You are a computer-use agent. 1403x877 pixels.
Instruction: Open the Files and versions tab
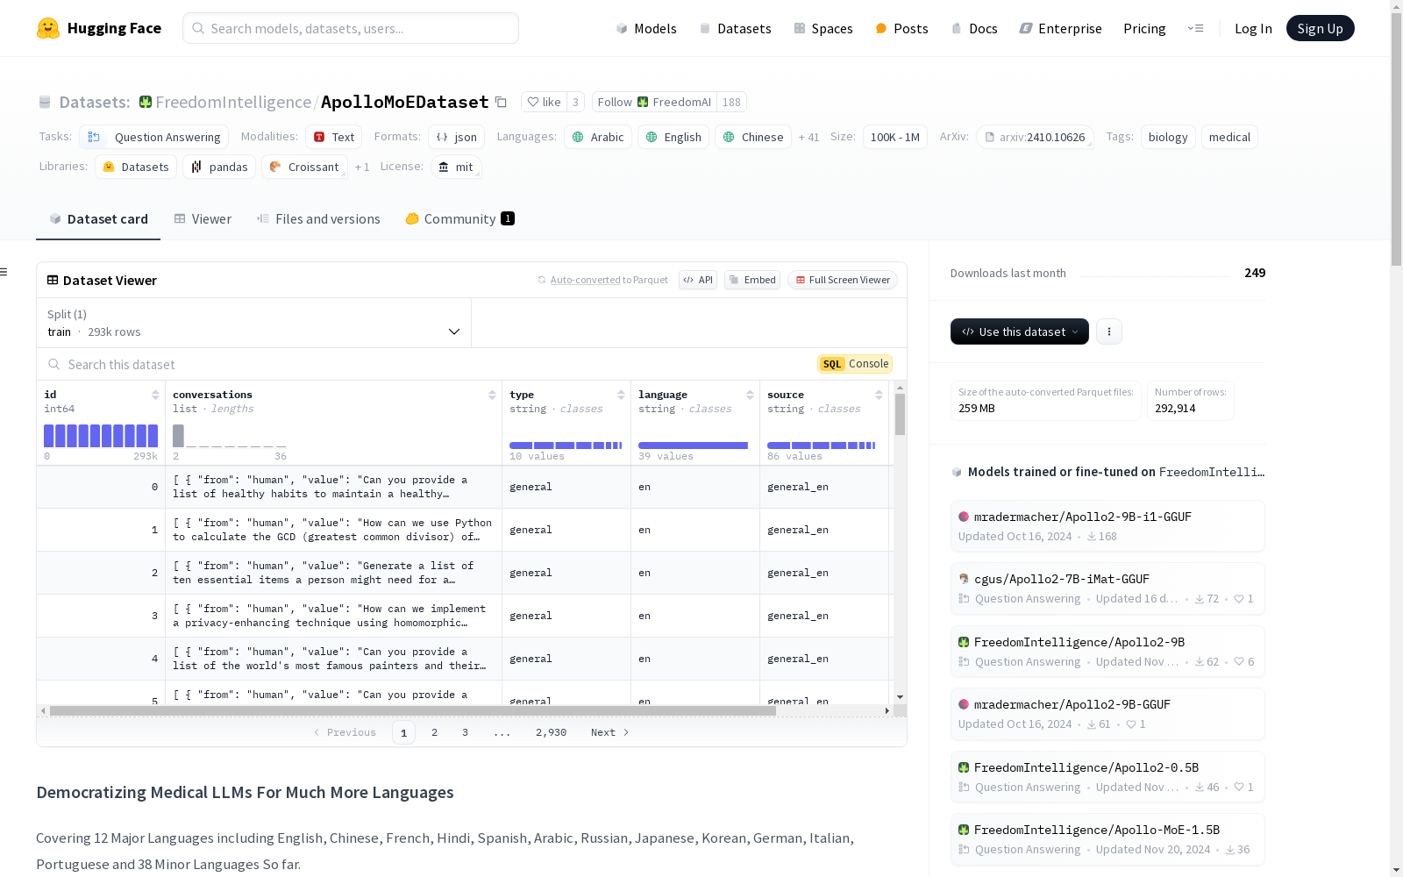pos(318,219)
